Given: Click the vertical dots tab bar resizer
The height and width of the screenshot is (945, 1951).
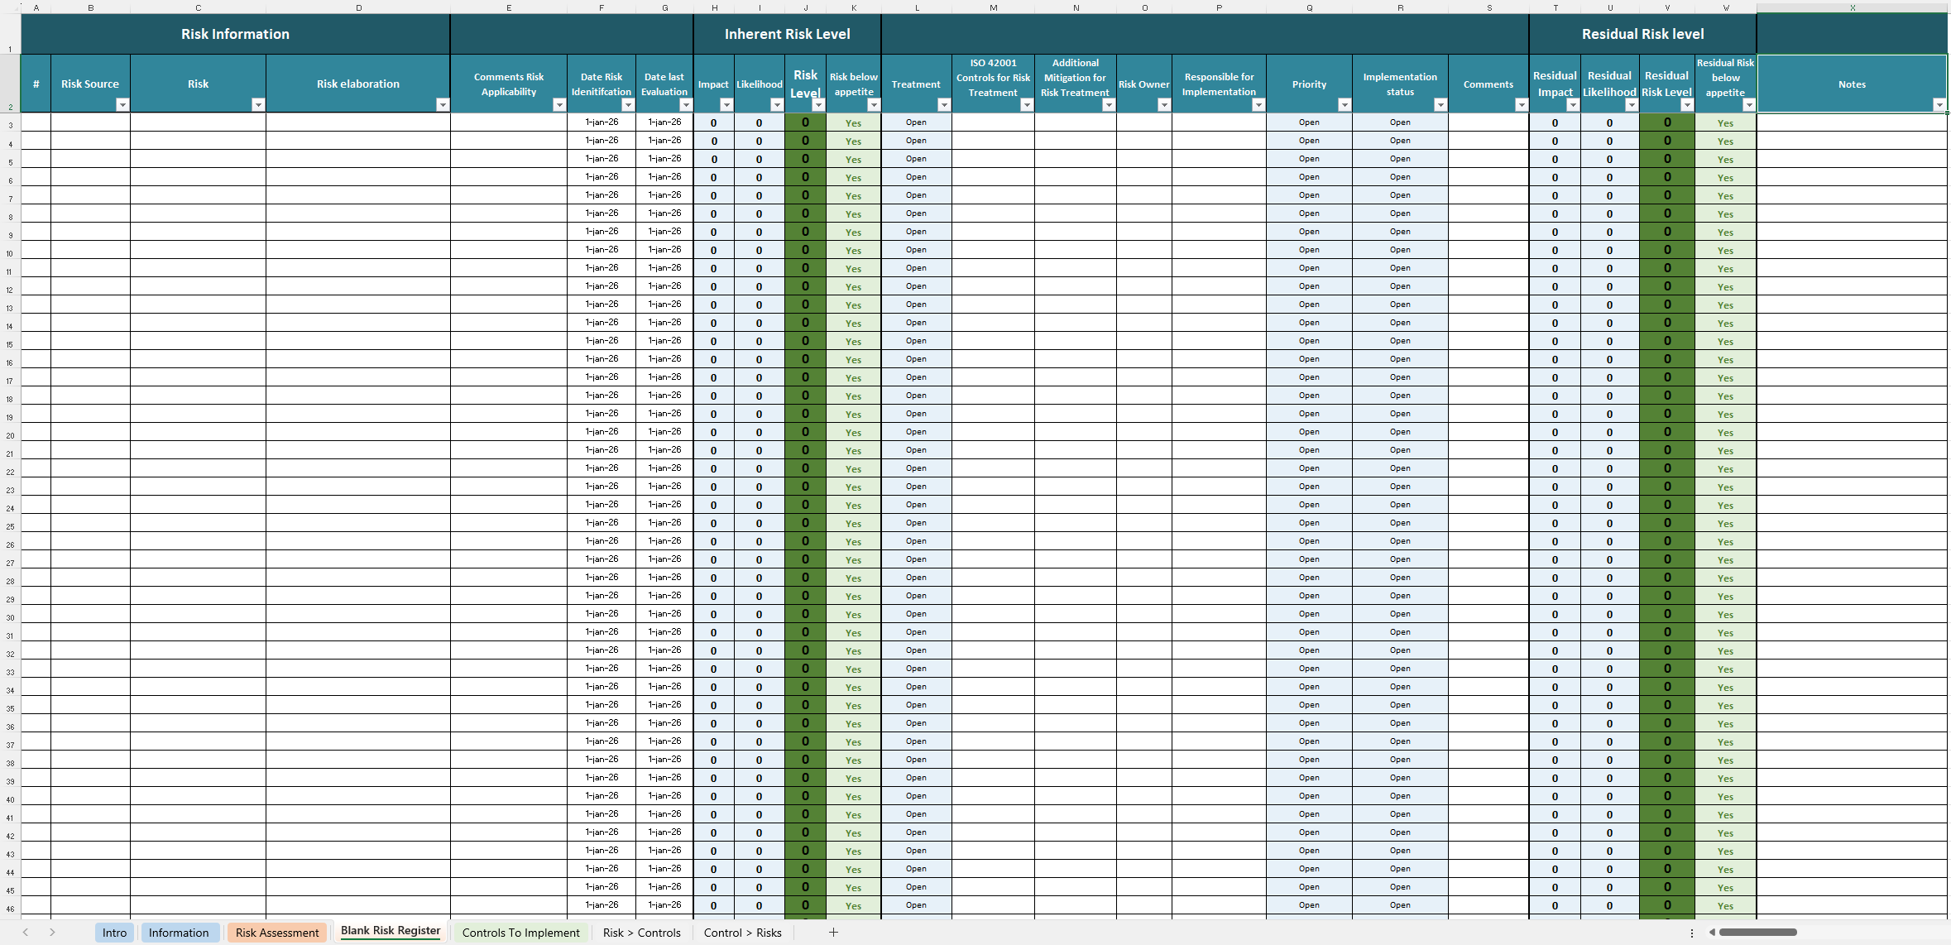Looking at the screenshot, I should coord(1691,933).
